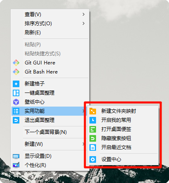169x183 pixels.
Task: Click the Git GUI Here icon
Action: [16, 63]
